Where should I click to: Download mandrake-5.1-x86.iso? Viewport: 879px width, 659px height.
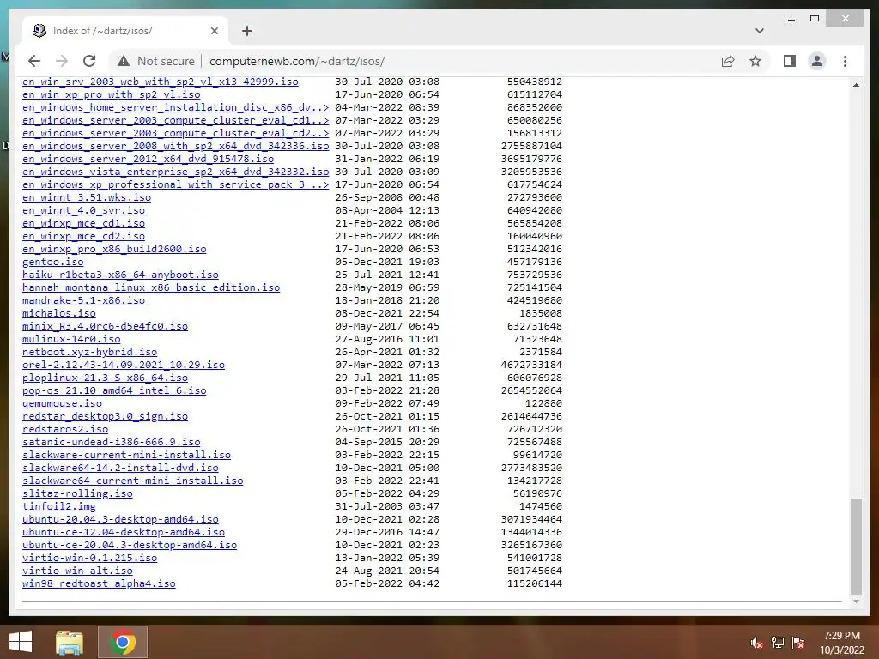coord(83,301)
